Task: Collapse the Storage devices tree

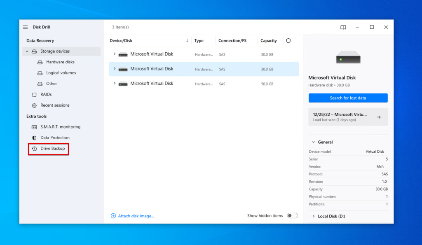Action: click(x=27, y=51)
